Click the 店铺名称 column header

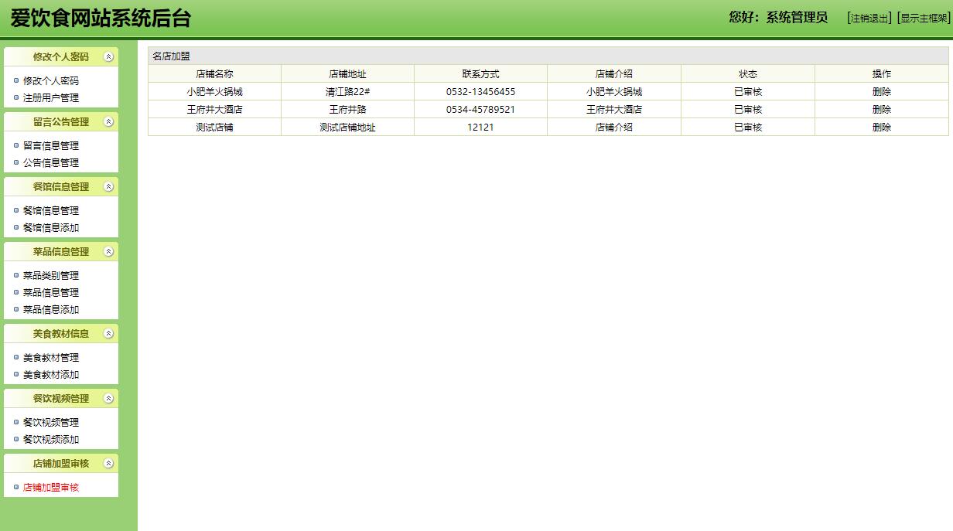pos(214,73)
